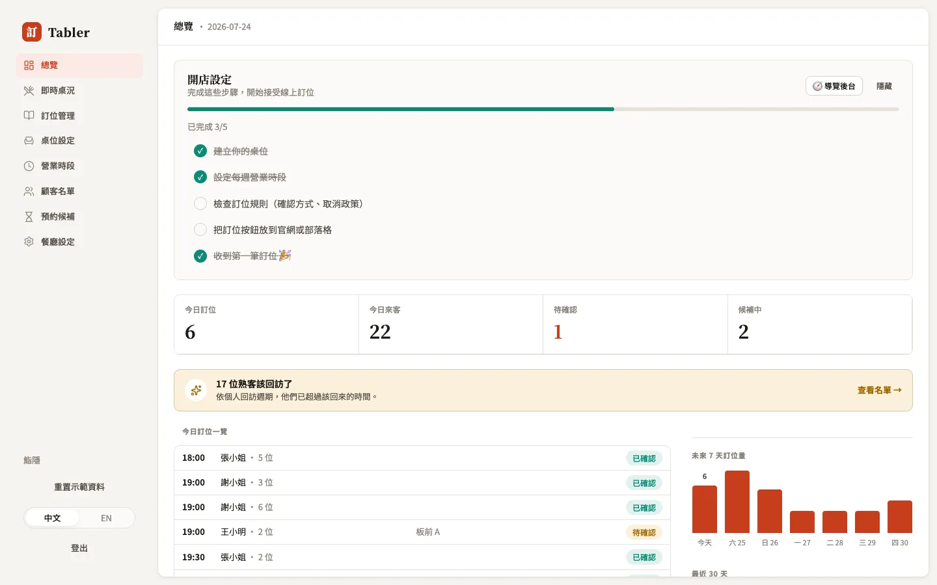Click the 六 25 bar in chart
Screen dimensions: 937x585
(737, 502)
